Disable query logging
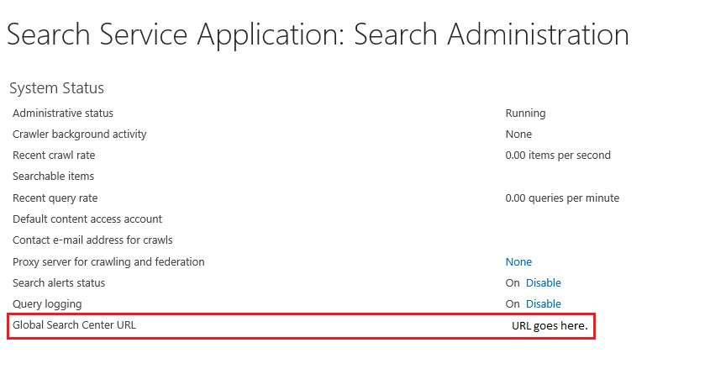The image size is (705, 369). [x=543, y=304]
